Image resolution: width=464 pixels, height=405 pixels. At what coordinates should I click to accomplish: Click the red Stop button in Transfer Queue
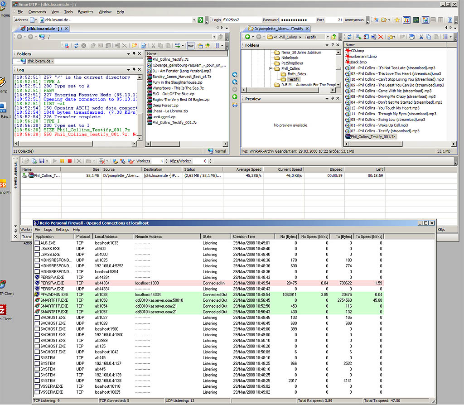point(69,161)
